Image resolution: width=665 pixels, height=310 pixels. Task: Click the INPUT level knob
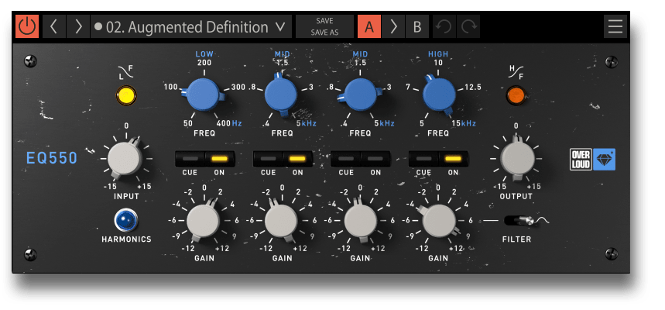(x=125, y=158)
